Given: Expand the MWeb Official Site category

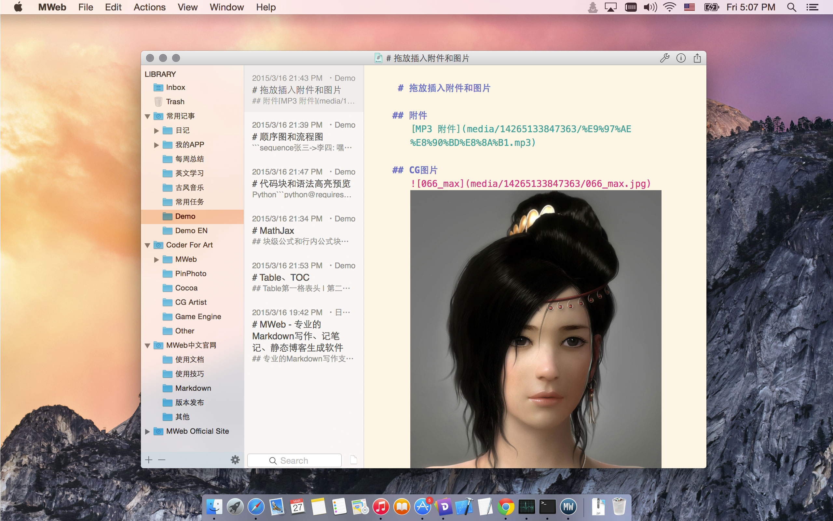Looking at the screenshot, I should click(x=147, y=431).
